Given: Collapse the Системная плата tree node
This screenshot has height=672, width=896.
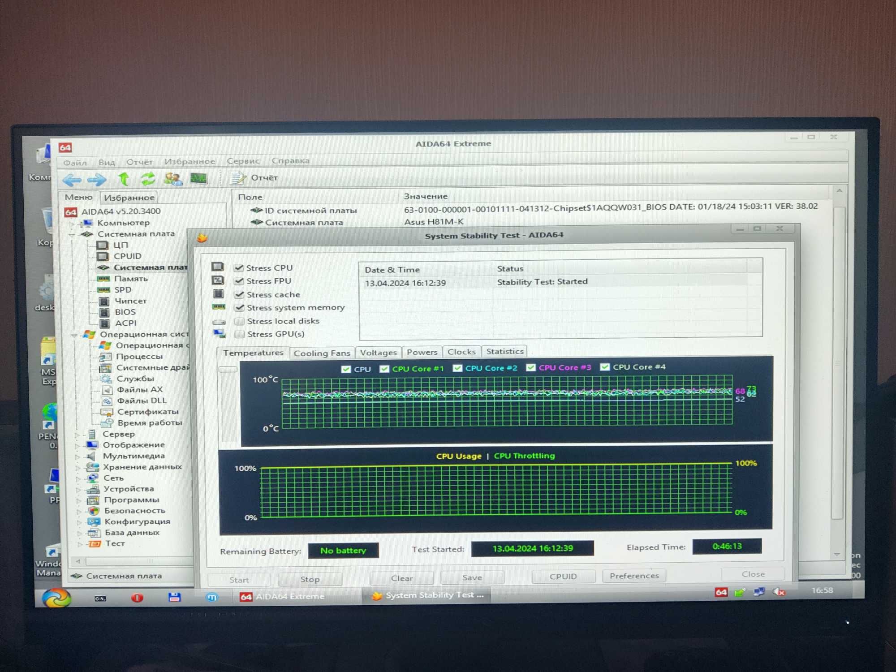Looking at the screenshot, I should [x=72, y=234].
